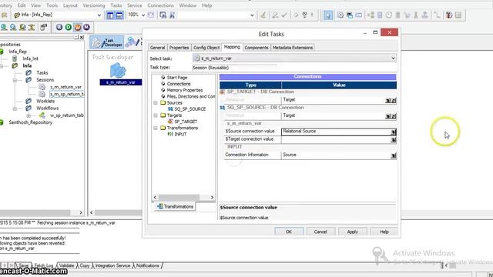This screenshot has height=277, width=493.
Task: Click the purple M toolbar icon
Action: (x=86, y=28)
